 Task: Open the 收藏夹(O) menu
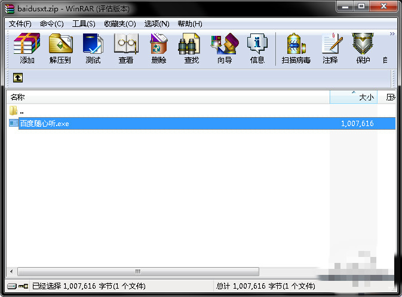click(120, 24)
